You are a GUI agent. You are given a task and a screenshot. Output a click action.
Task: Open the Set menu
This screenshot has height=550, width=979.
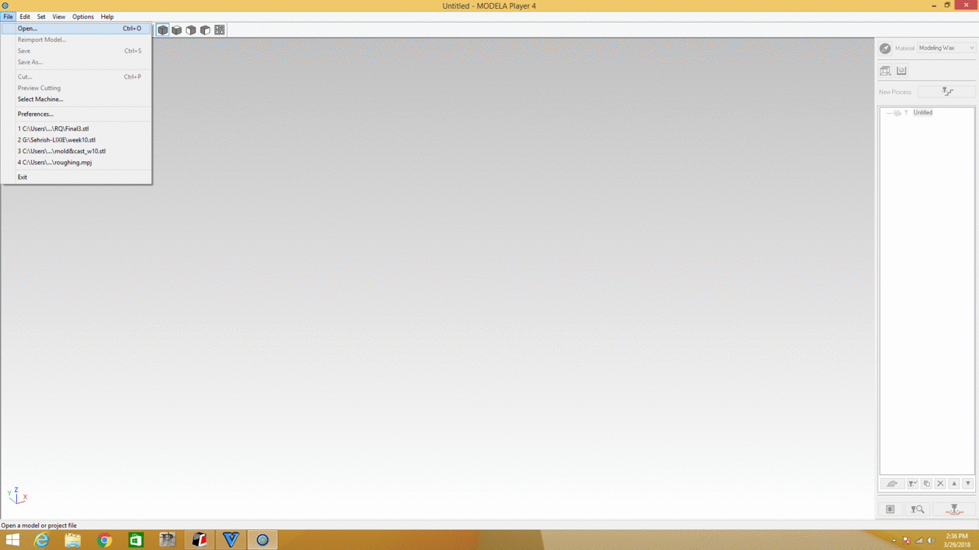(x=41, y=16)
